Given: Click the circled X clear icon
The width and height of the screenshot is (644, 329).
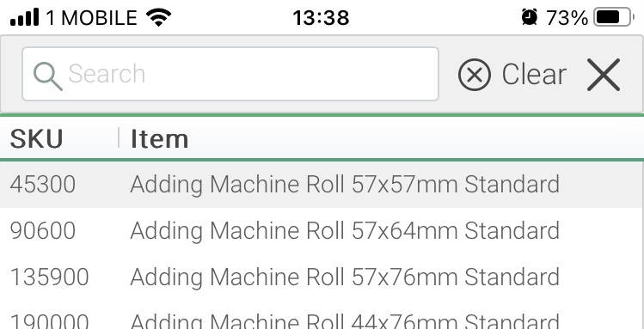Looking at the screenshot, I should click(x=475, y=75).
